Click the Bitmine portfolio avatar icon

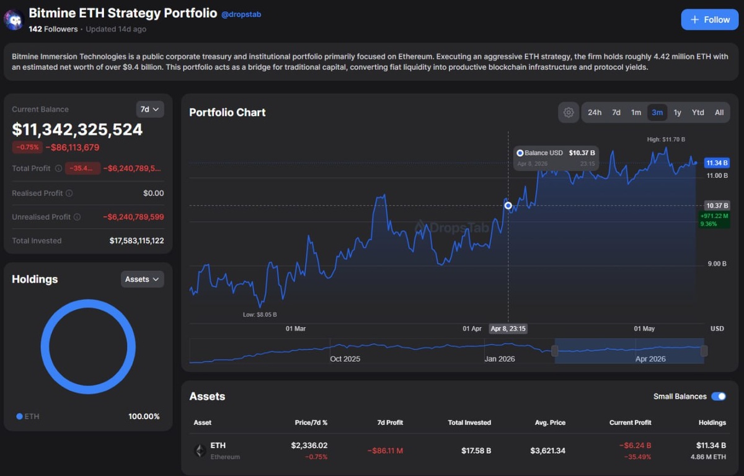pos(14,20)
